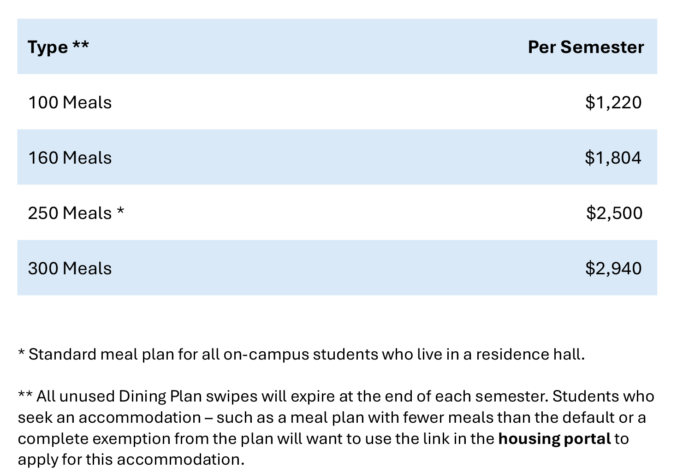
Task: Click the $2,500 price cell
Action: [x=614, y=213]
